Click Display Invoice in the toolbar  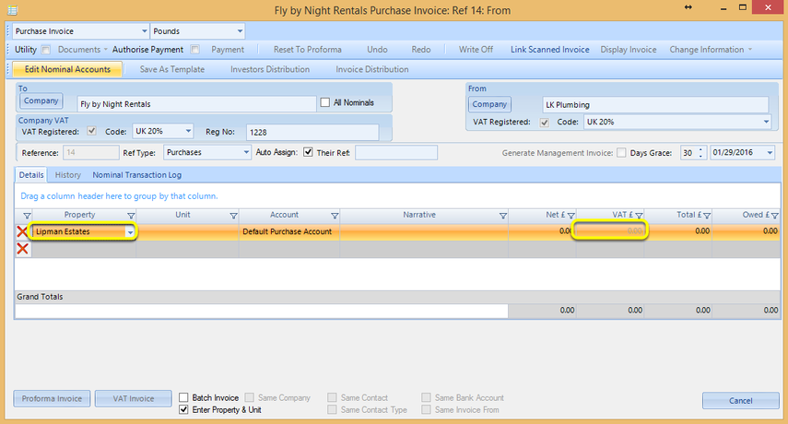[629, 49]
